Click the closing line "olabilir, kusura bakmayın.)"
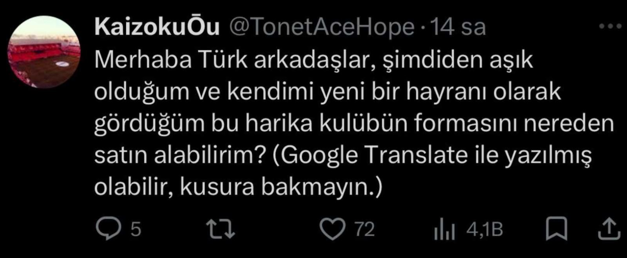 238,187
